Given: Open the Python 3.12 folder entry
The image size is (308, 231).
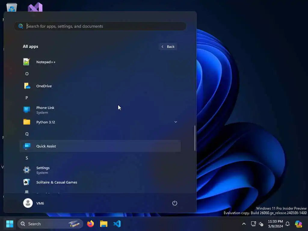Looking at the screenshot, I should click(100, 122).
